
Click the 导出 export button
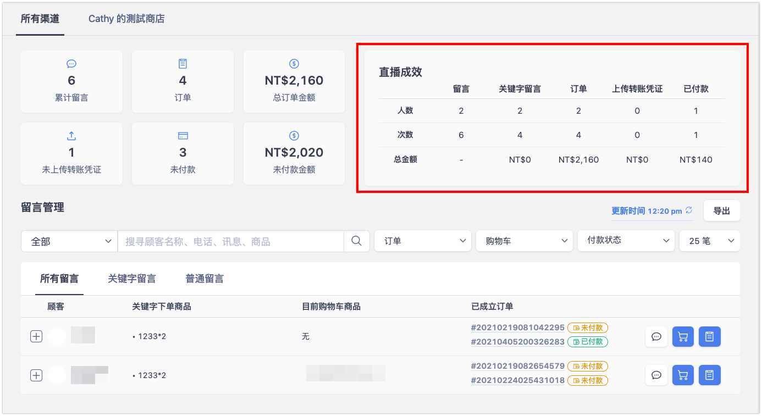[722, 210]
